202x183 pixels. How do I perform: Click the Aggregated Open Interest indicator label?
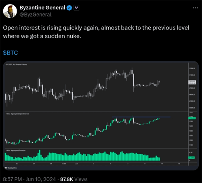tap(17, 114)
